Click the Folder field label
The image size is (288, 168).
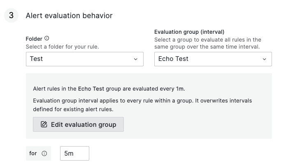[34, 39]
